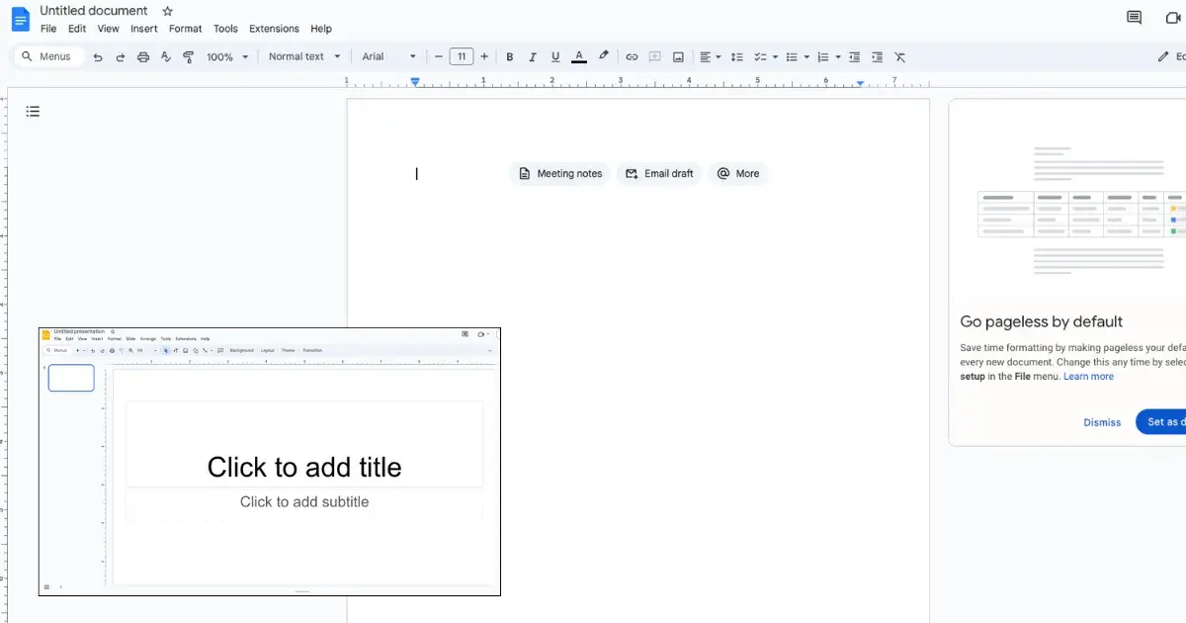Search the Menus box
Viewport: 1186px width, 623px height.
[x=48, y=57]
